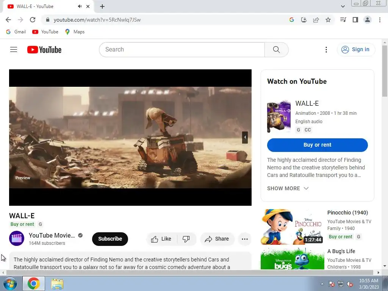Open Chrome three-dot menu
Image resolution: width=388 pixels, height=291 pixels.
coord(380,20)
